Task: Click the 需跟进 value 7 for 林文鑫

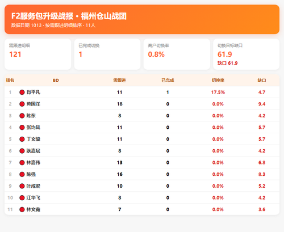Action: pyautogui.click(x=120, y=209)
